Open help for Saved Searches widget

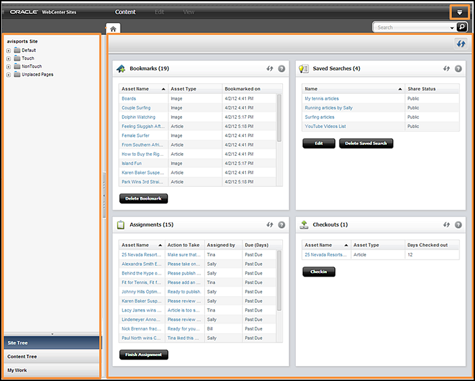click(x=458, y=69)
